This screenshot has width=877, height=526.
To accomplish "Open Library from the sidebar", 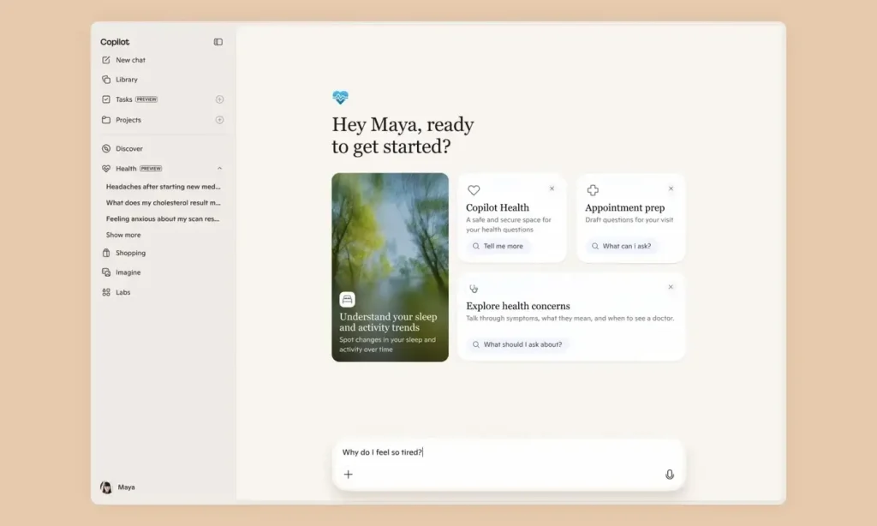I will click(127, 80).
